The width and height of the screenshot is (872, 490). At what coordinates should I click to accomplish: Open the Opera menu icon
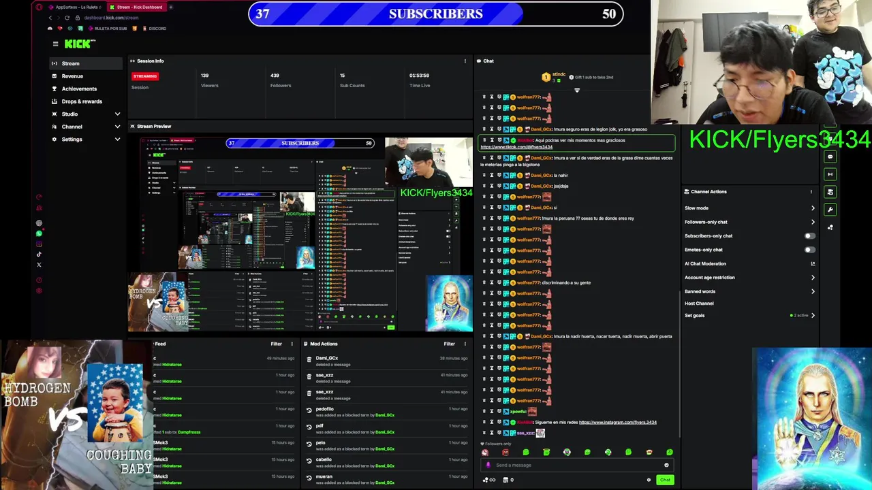coord(39,7)
